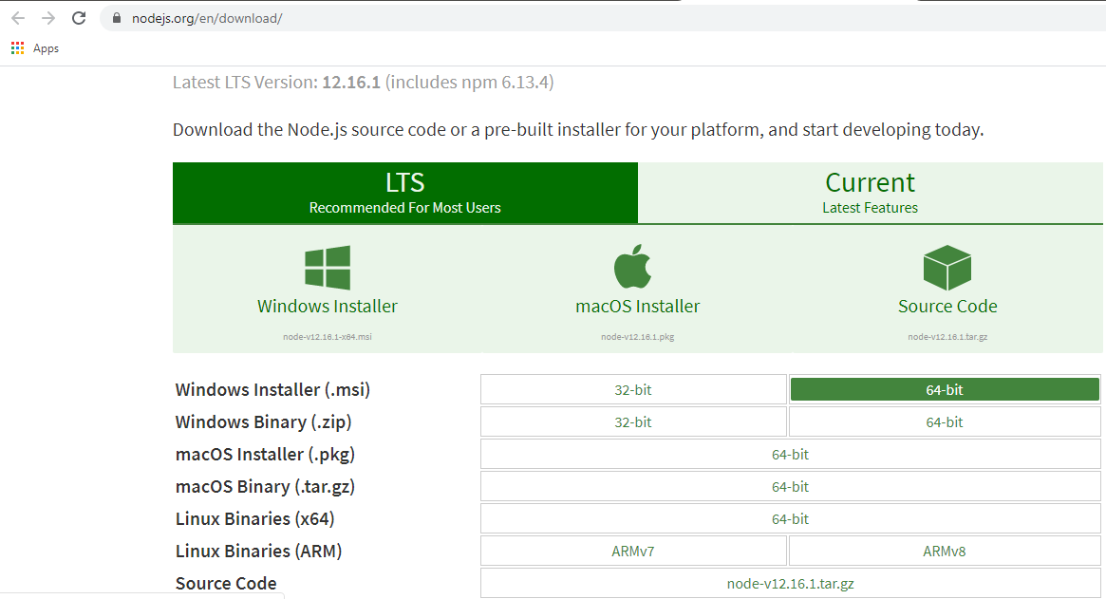Click node-v12.16.1-x64.msi file name
The width and height of the screenshot is (1106, 599).
[328, 337]
